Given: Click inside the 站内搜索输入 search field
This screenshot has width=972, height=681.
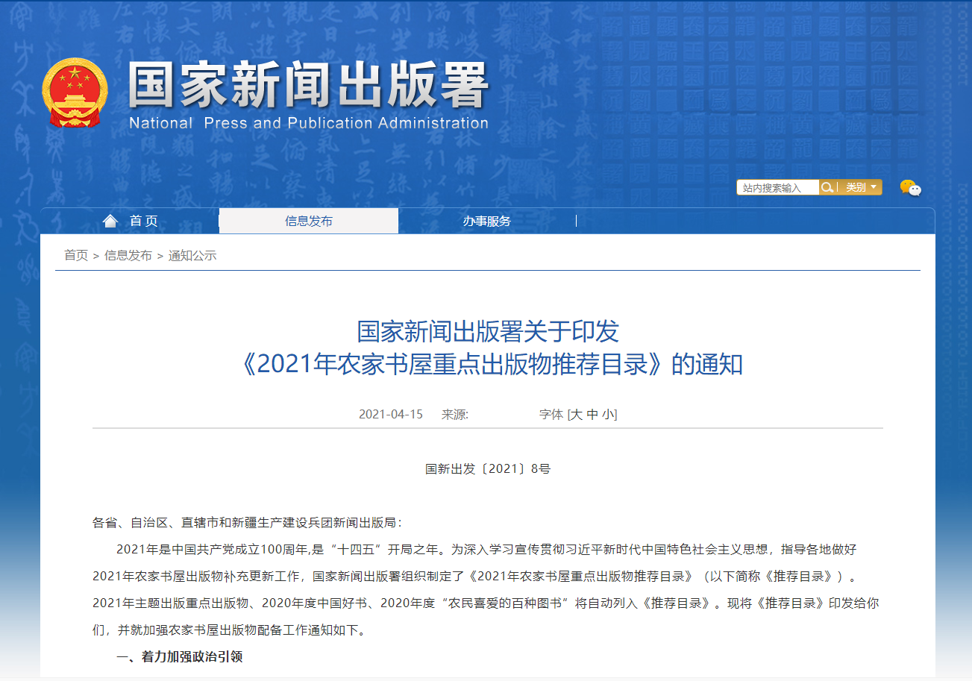Looking at the screenshot, I should pos(777,188).
